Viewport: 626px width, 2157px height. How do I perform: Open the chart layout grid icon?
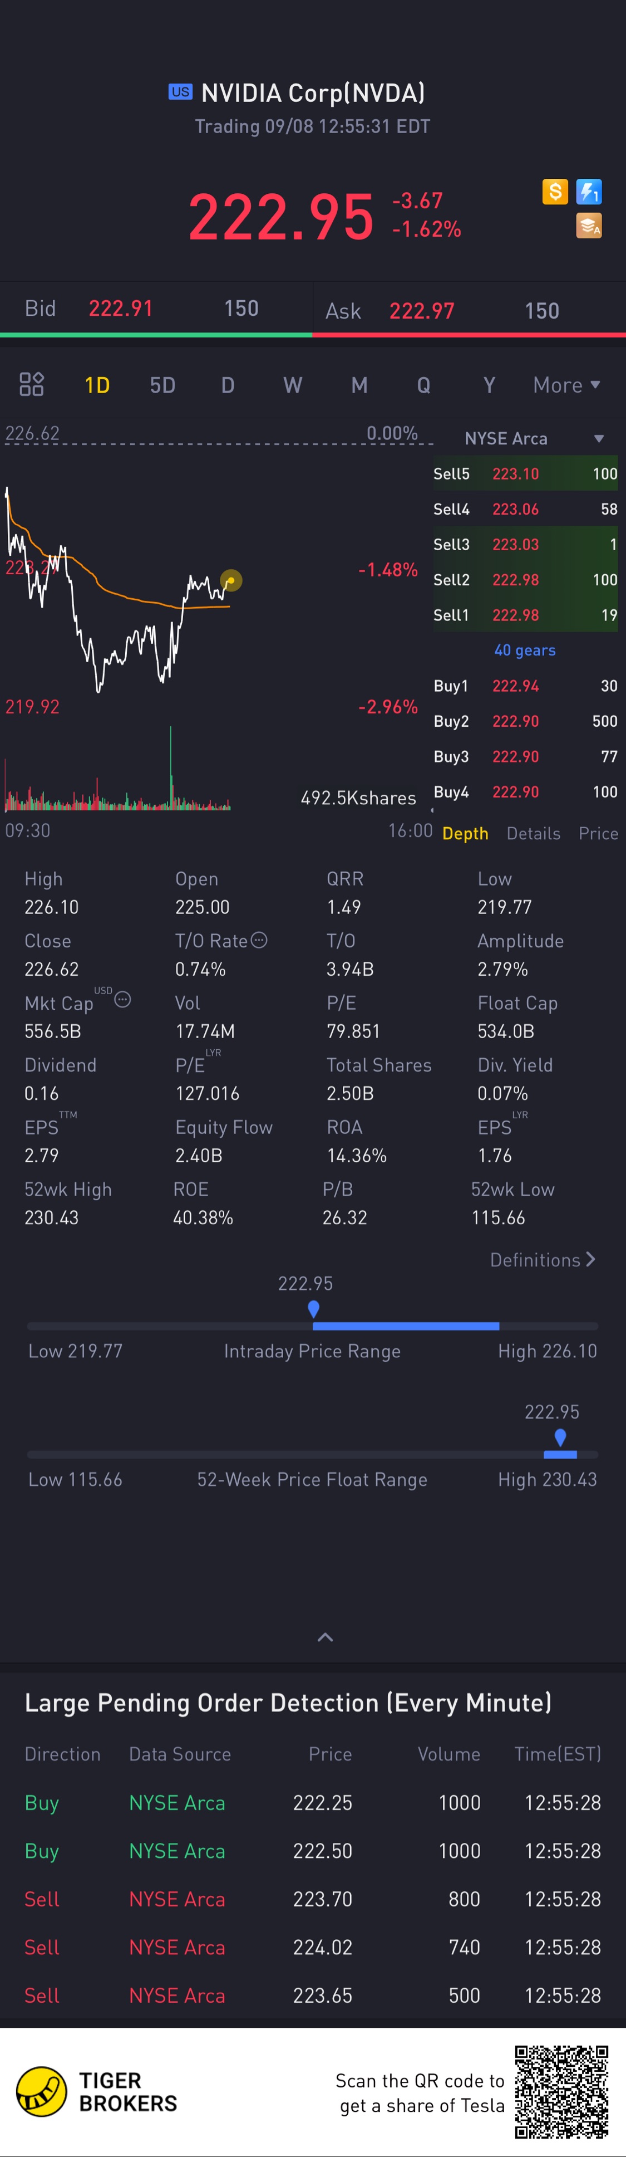[x=32, y=384]
